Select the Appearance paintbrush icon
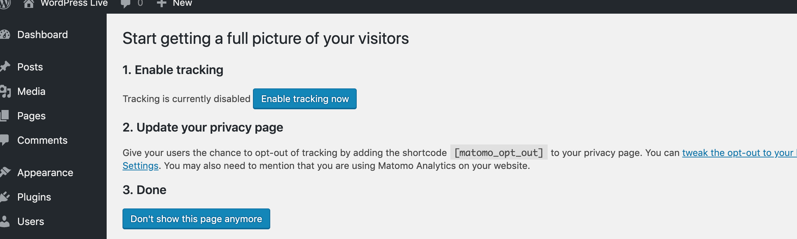Viewport: 797px width, 239px height. (5, 172)
